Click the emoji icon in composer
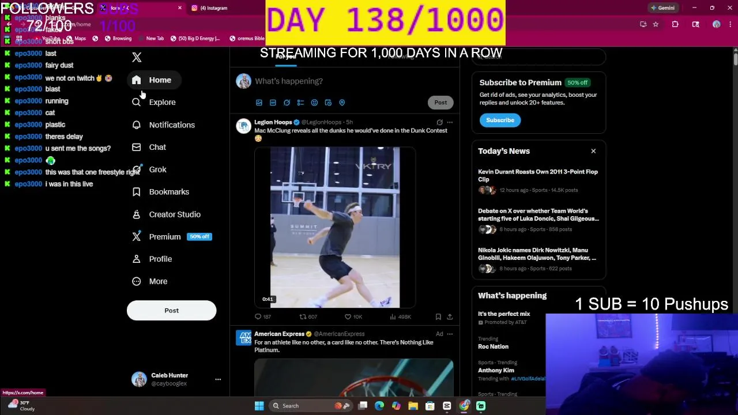This screenshot has height=415, width=738. (314, 103)
